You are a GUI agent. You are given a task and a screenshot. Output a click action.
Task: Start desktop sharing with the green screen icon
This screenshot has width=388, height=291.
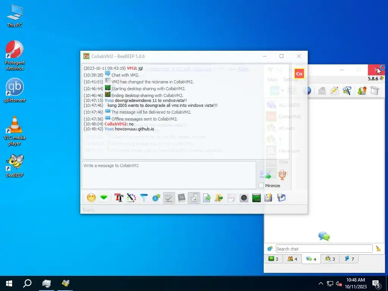coord(257,198)
